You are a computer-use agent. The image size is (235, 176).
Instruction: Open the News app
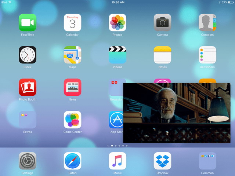72,87
